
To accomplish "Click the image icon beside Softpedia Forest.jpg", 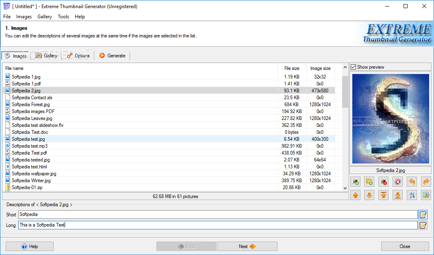I will pyautogui.click(x=8, y=105).
